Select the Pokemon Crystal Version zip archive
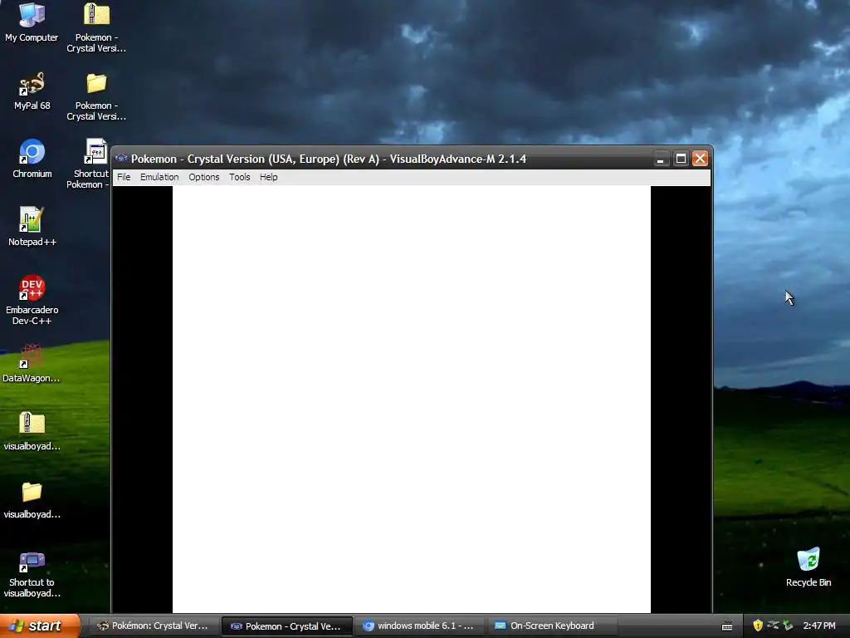 click(x=96, y=27)
